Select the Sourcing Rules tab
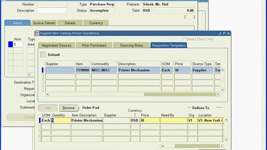This screenshot has width=267, height=150. (131, 45)
